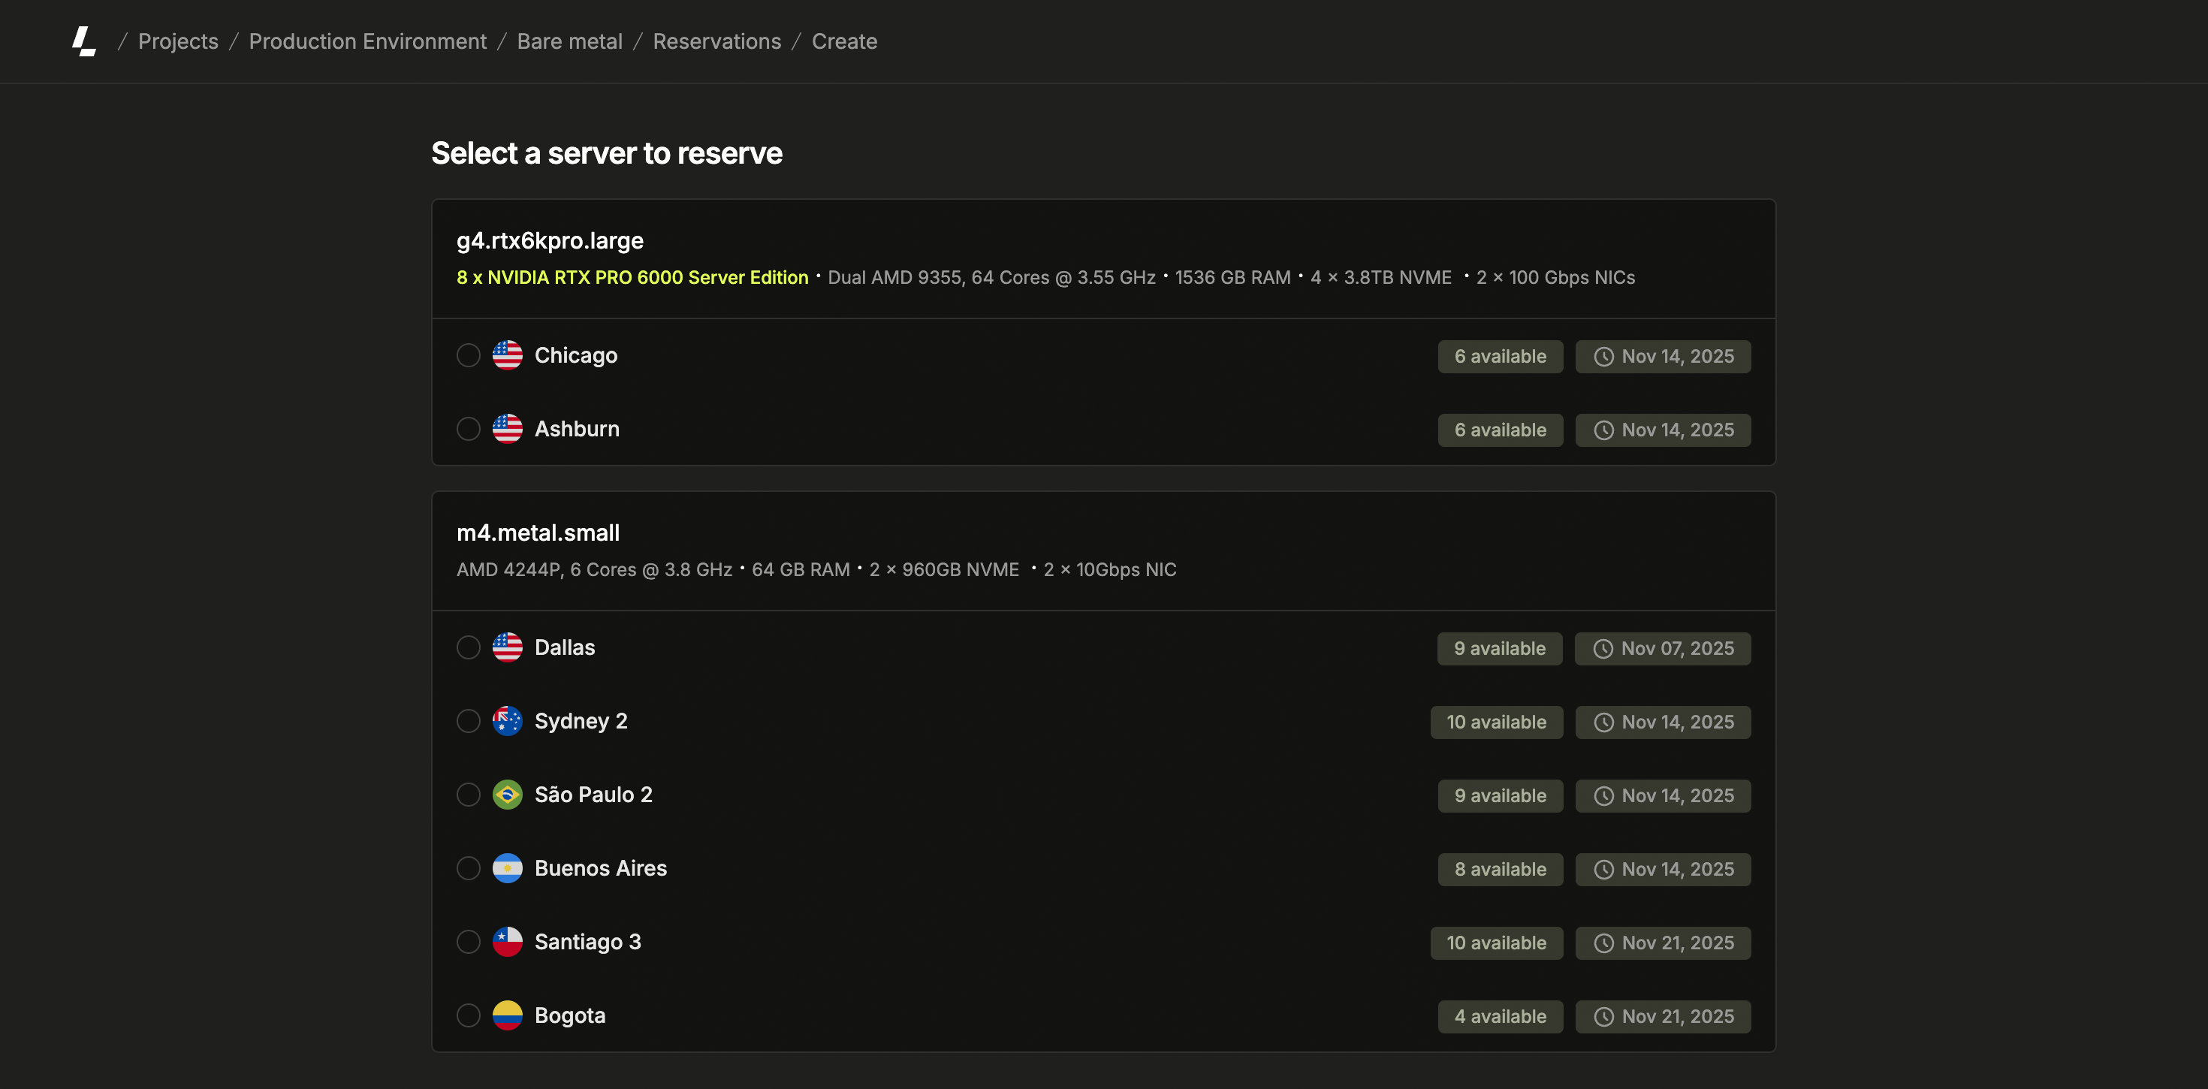Click the 10 available badge for Sydney 2
The width and height of the screenshot is (2208, 1089).
[x=1496, y=722]
